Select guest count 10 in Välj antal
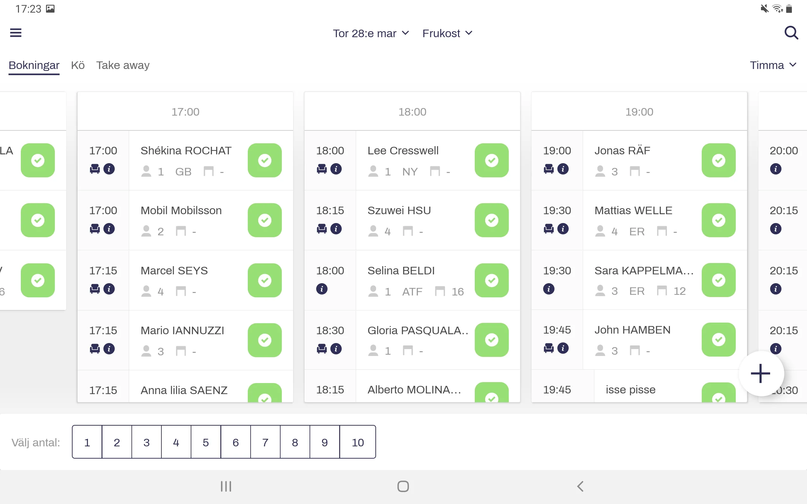The width and height of the screenshot is (807, 504). pyautogui.click(x=358, y=442)
